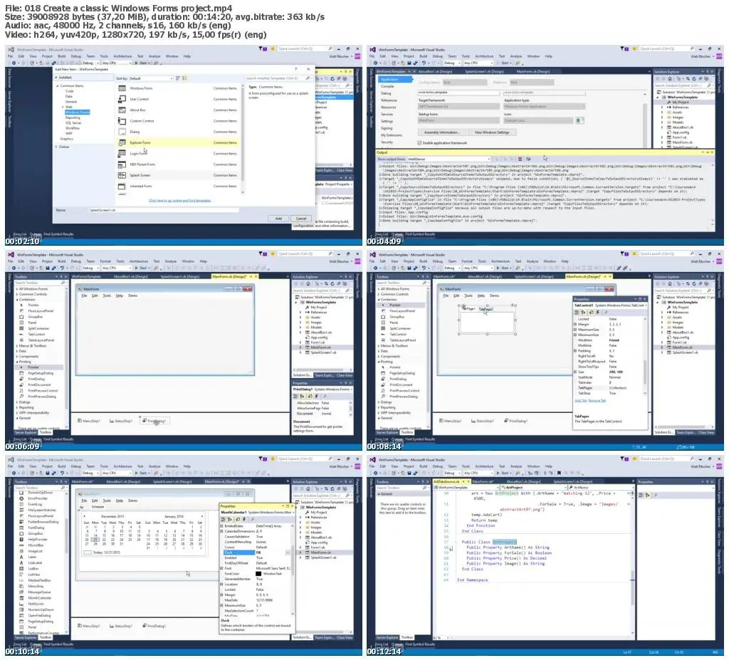This screenshot has width=729, height=660.
Task: Collapse Common Items node in 00:02:10 frame
Action: (58, 86)
